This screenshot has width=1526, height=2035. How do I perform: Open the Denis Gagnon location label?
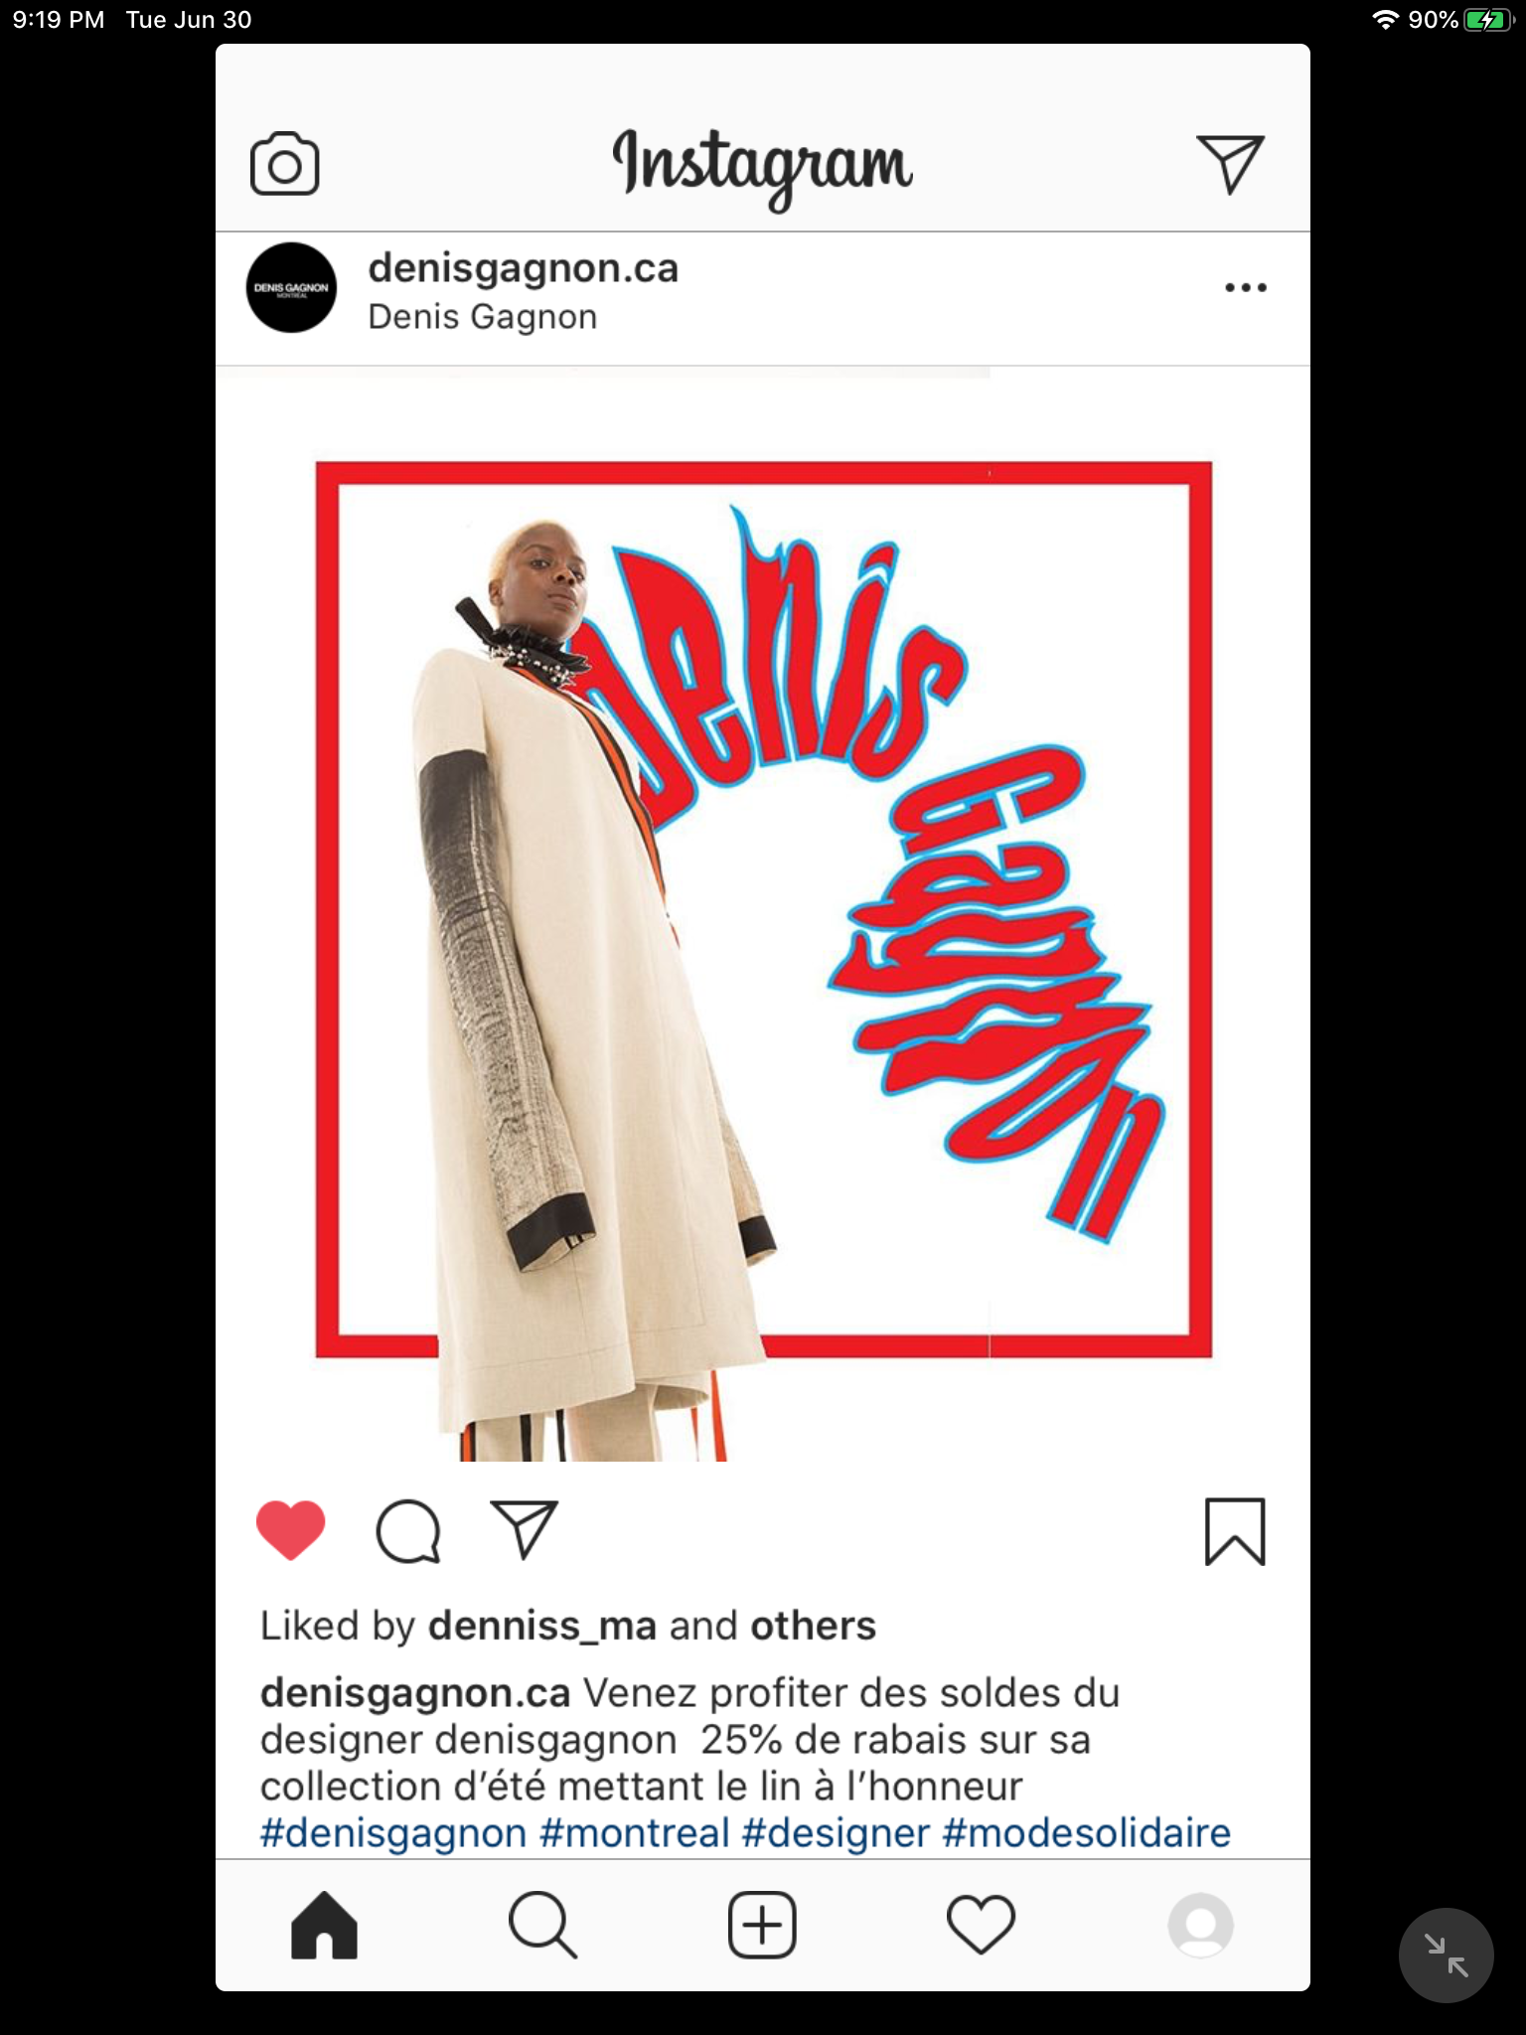[482, 317]
